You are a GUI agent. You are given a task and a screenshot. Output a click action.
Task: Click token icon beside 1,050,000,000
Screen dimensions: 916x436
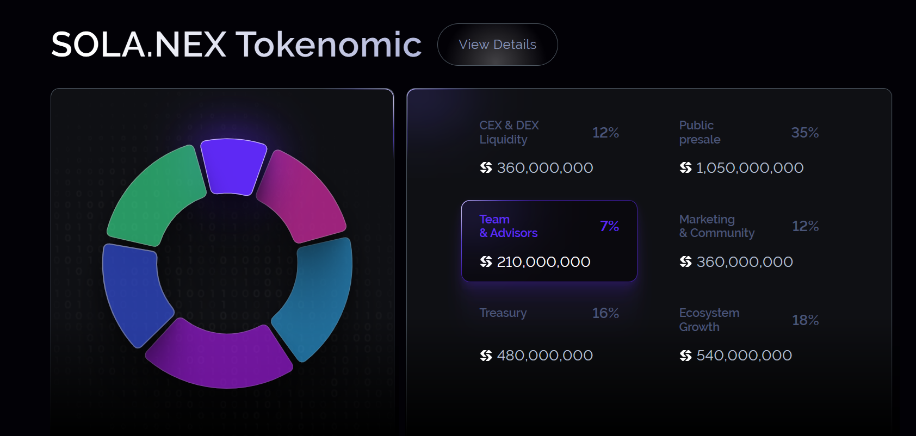click(685, 168)
